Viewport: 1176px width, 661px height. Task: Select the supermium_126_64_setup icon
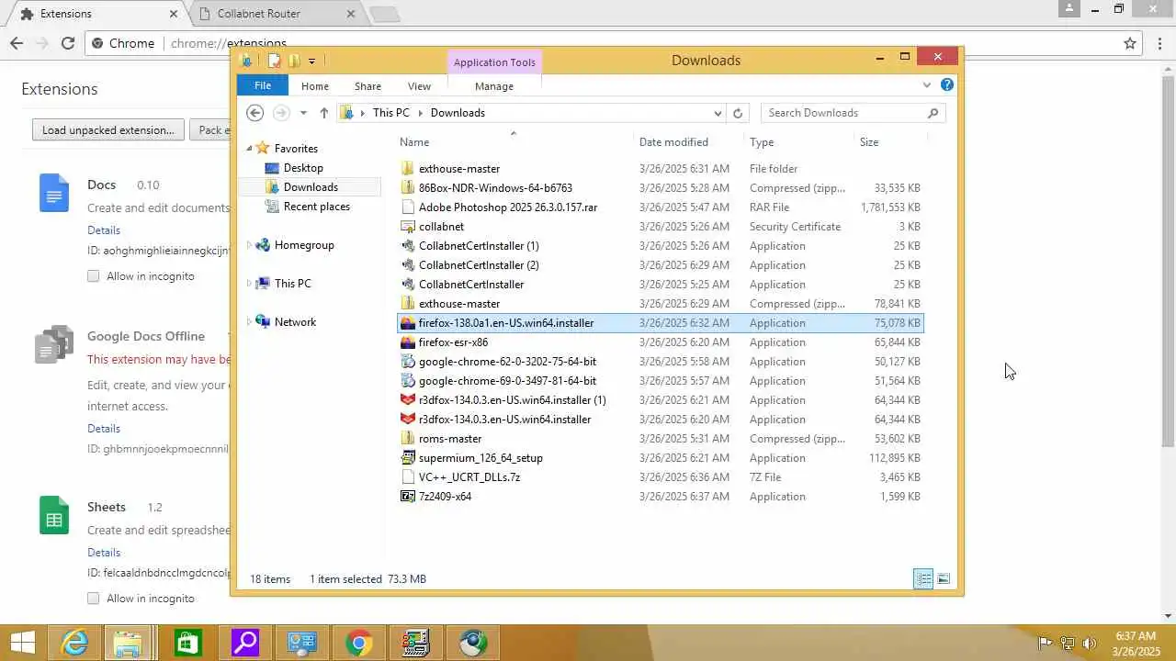(x=408, y=458)
